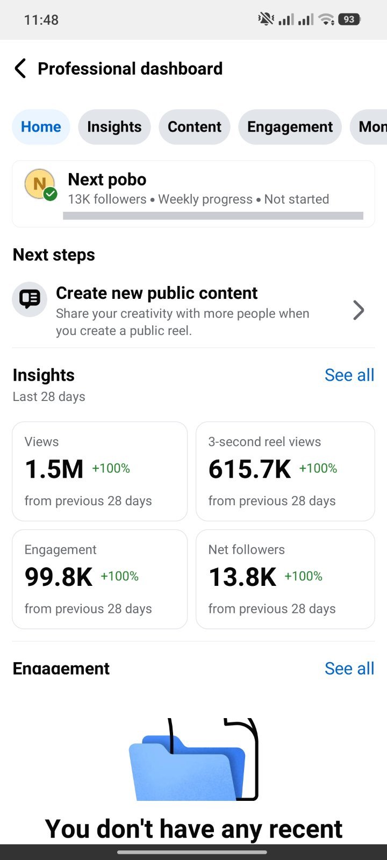
Task: Tap the battery indicator in status bar
Action: pyautogui.click(x=349, y=19)
